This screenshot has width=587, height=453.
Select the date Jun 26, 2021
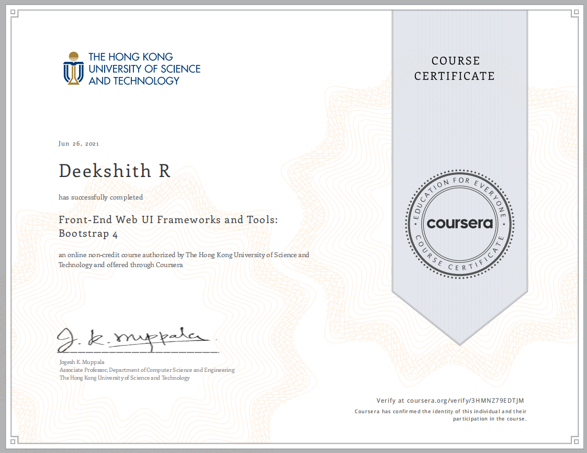tap(78, 143)
